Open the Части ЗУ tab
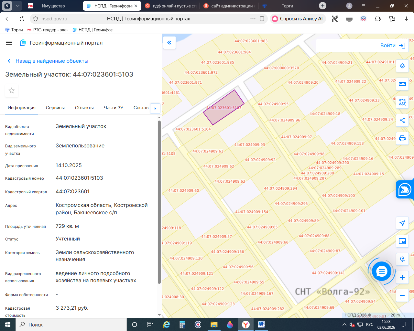The width and height of the screenshot is (414, 331). (x=114, y=108)
